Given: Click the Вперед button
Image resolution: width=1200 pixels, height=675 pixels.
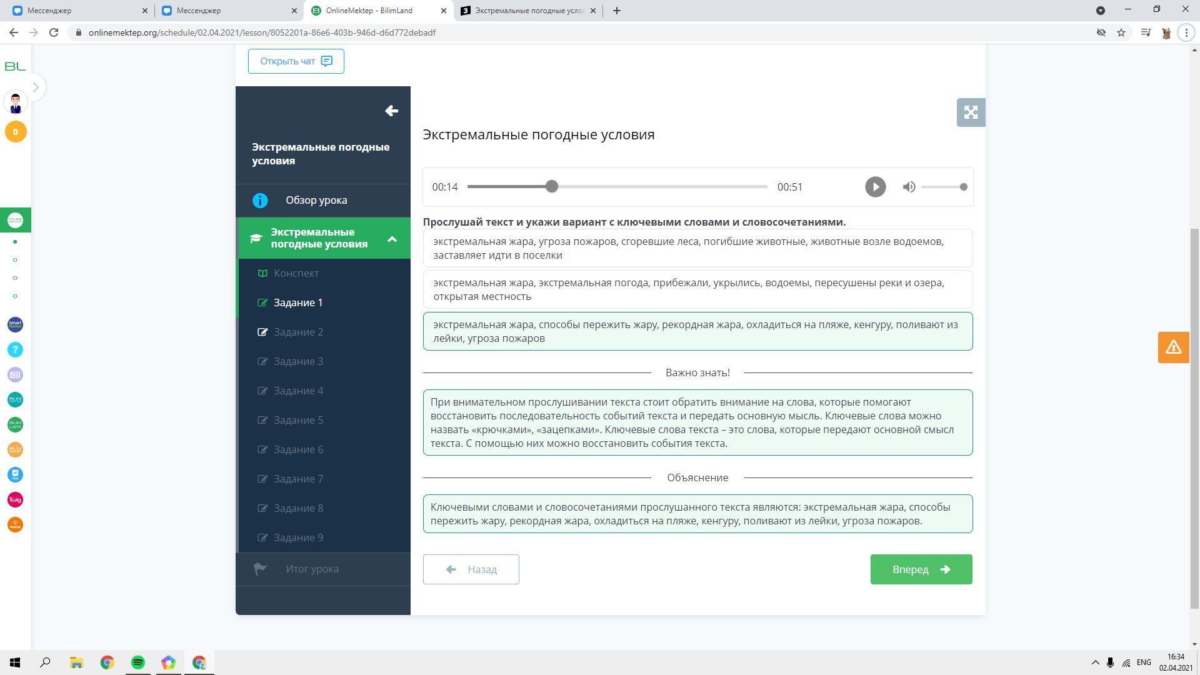Looking at the screenshot, I should (921, 569).
